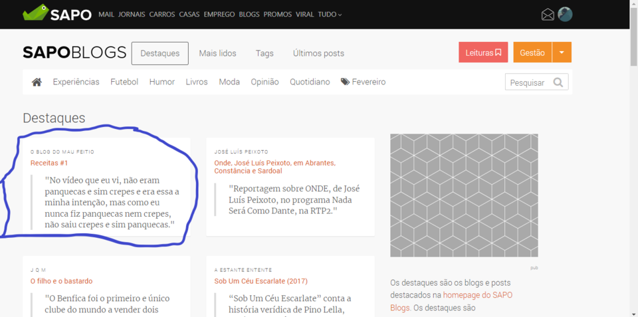Open the post Receitas #1
Screen dimensions: 638x317
pos(49,163)
